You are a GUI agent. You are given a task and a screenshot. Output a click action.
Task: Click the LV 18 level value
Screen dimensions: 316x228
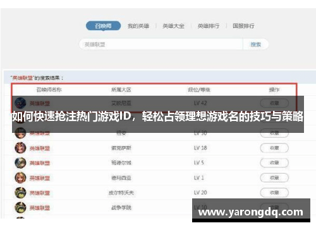click(x=200, y=148)
